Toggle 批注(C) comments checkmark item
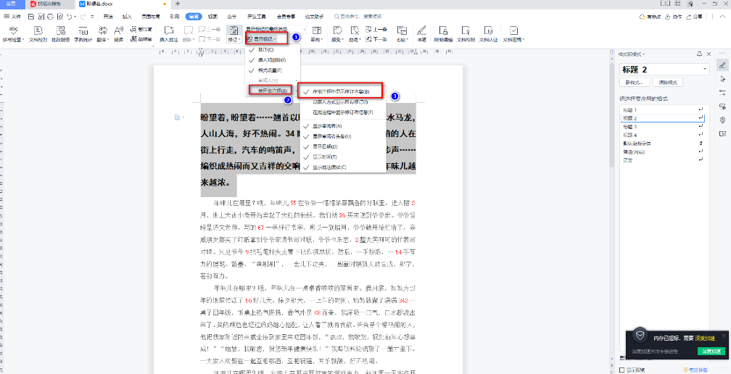 pos(273,49)
